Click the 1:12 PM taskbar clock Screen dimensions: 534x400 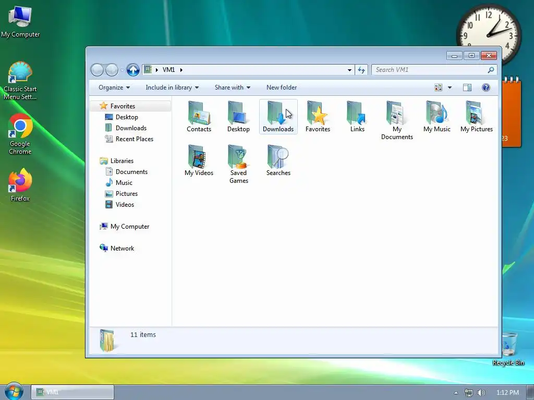(x=507, y=393)
